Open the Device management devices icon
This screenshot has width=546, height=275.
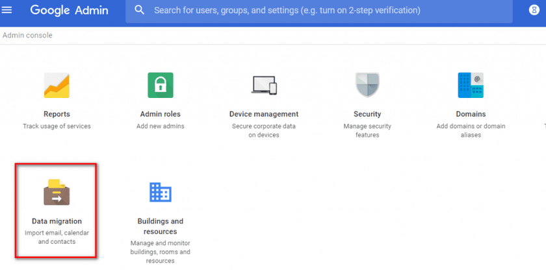[264, 85]
